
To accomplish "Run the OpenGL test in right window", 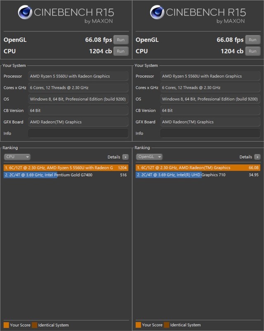I will (x=252, y=40).
